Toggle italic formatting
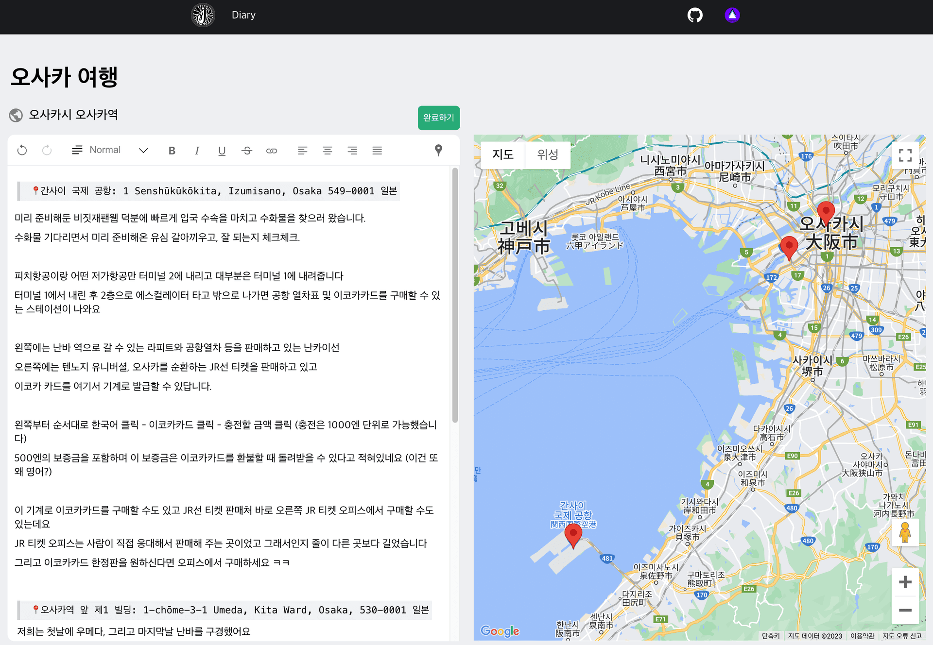Screen dimensions: 933x645 click(197, 150)
